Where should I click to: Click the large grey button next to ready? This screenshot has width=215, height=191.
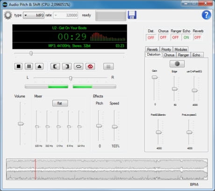[111, 15]
